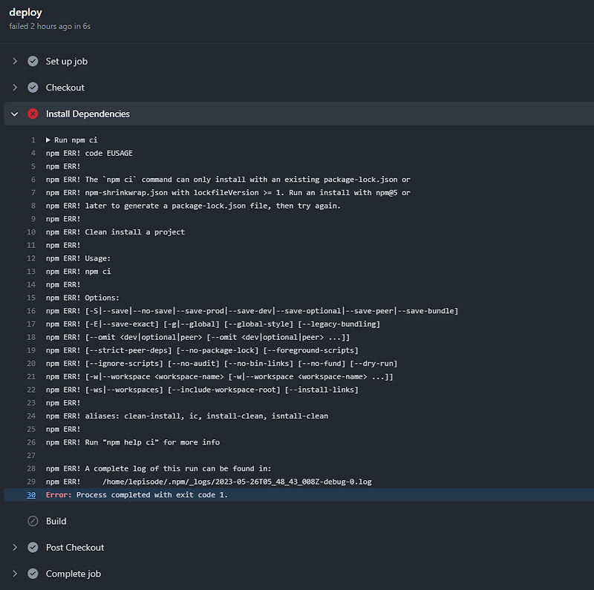Viewport: 594px width, 590px height.
Task: Click the success check icon for Set up job
Action: point(33,62)
